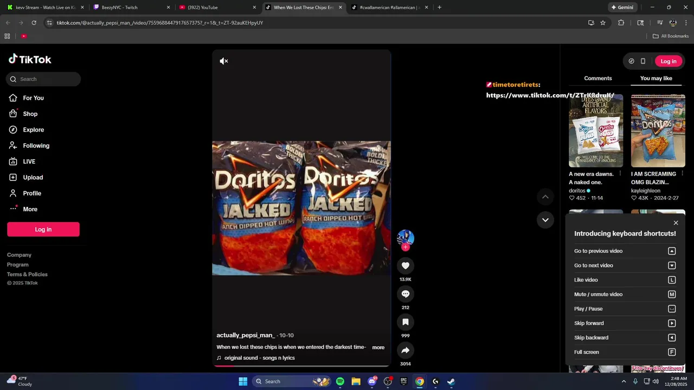Like the video with the heart icon

point(405,265)
